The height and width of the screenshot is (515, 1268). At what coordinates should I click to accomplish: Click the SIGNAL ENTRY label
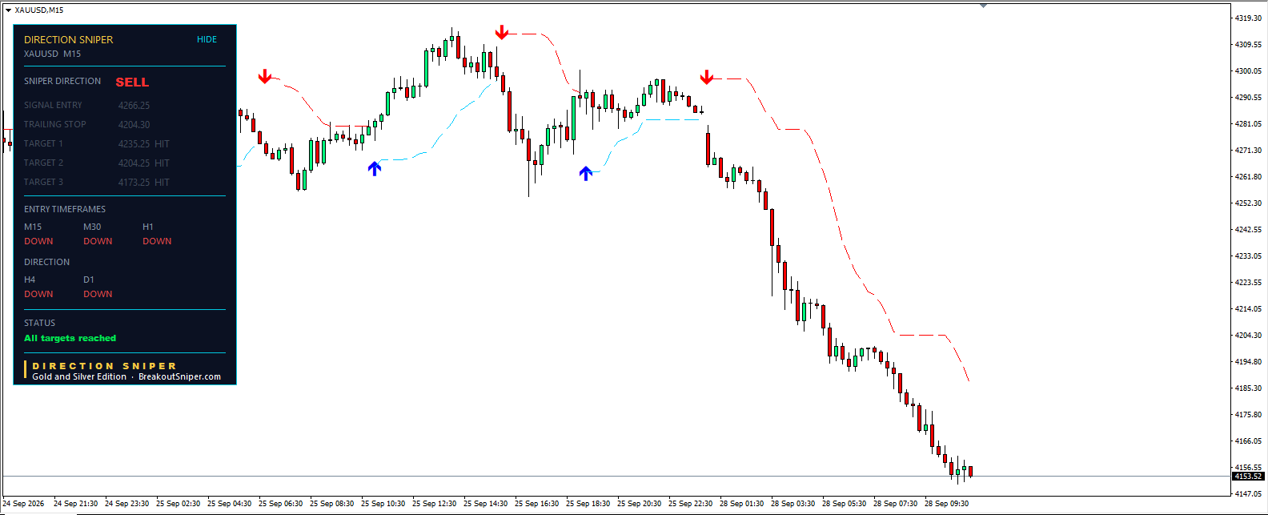coord(53,105)
